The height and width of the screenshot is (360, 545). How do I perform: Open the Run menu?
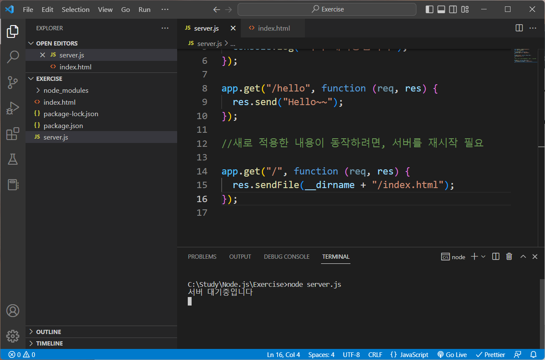click(x=144, y=9)
